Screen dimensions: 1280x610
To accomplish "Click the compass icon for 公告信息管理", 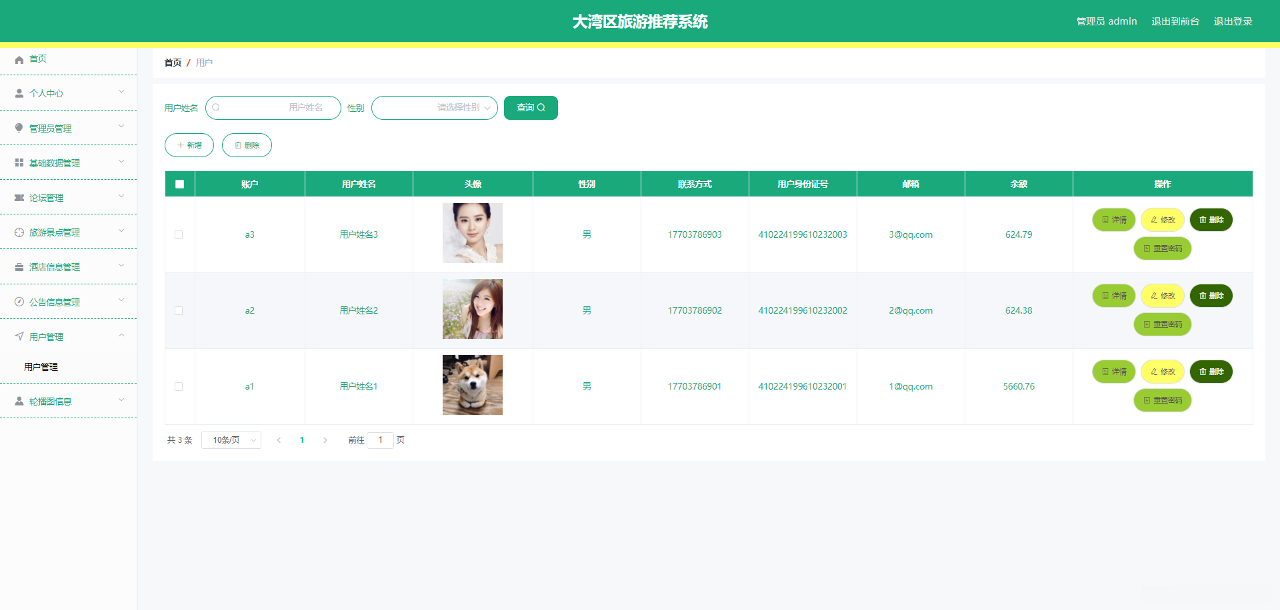I will [x=19, y=302].
